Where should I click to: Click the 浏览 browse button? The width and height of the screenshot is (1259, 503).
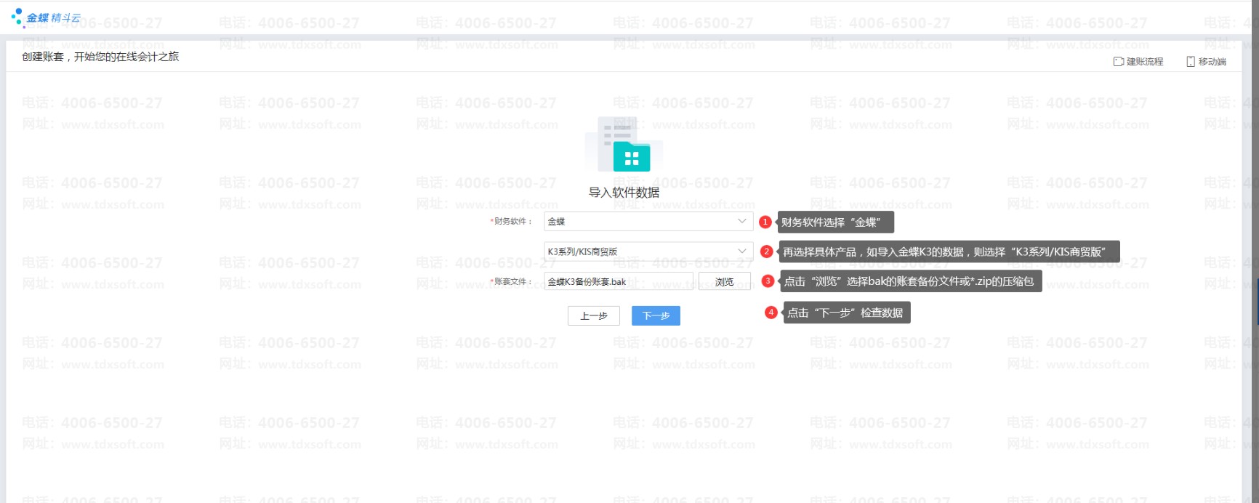coord(725,281)
